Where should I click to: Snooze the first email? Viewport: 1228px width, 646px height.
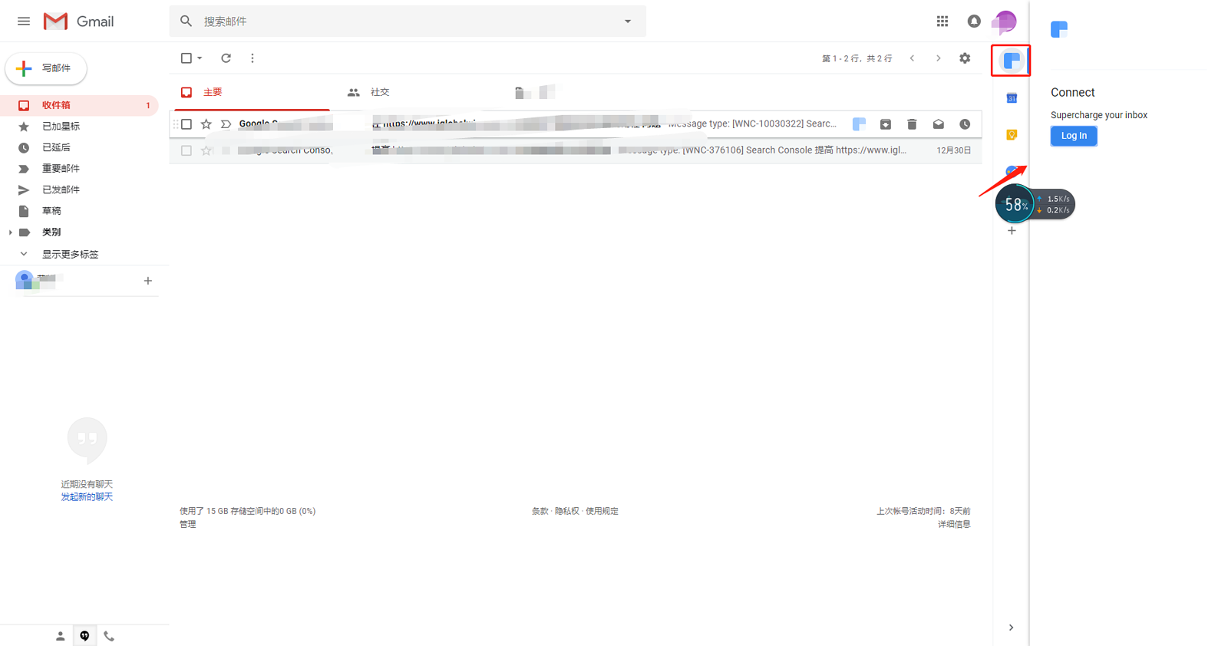coord(965,124)
